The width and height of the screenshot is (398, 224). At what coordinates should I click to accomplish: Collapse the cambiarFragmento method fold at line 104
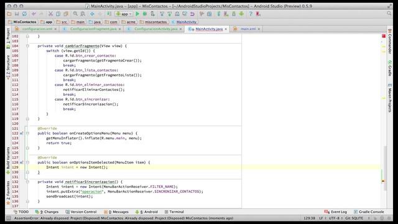(x=27, y=46)
